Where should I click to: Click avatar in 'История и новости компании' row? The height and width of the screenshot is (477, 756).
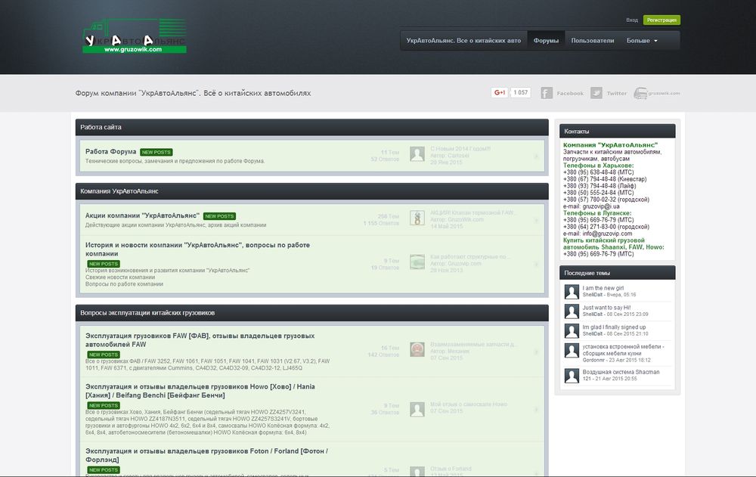417,262
